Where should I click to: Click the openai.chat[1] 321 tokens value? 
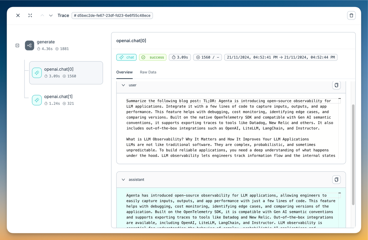tap(68, 103)
